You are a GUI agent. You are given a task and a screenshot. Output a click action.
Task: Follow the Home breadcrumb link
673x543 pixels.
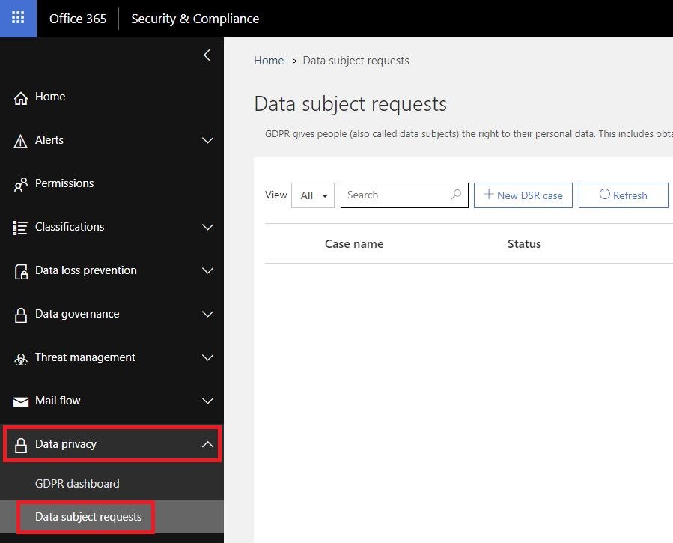click(269, 61)
